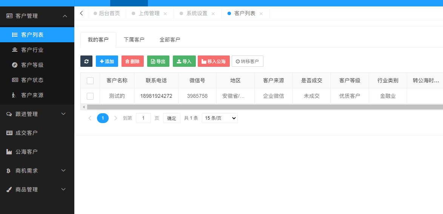Viewport: 443px width, 214px height.
Task: Open the 15 条/页 page size dropdown
Action: (220, 118)
